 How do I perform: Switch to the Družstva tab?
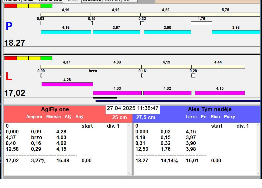click(91, 1)
